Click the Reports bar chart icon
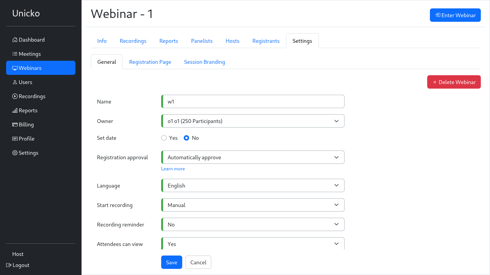This screenshot has width=490, height=275. coord(15,110)
